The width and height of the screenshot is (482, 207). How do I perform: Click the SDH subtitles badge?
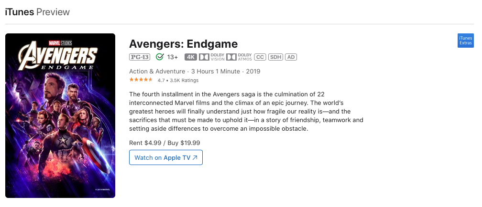pos(275,57)
